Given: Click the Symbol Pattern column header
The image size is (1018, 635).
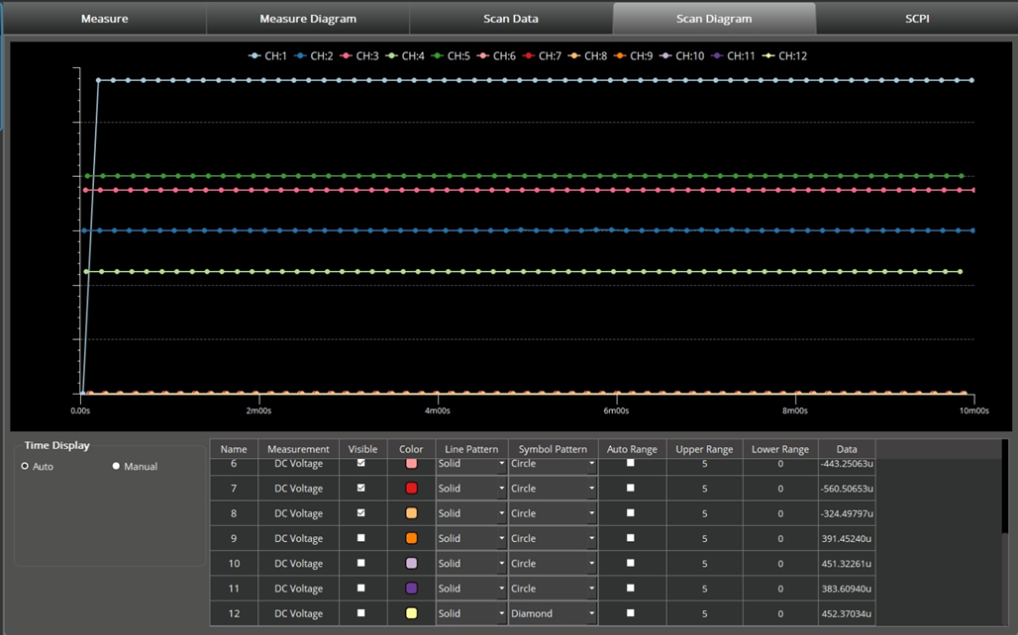Looking at the screenshot, I should click(553, 449).
